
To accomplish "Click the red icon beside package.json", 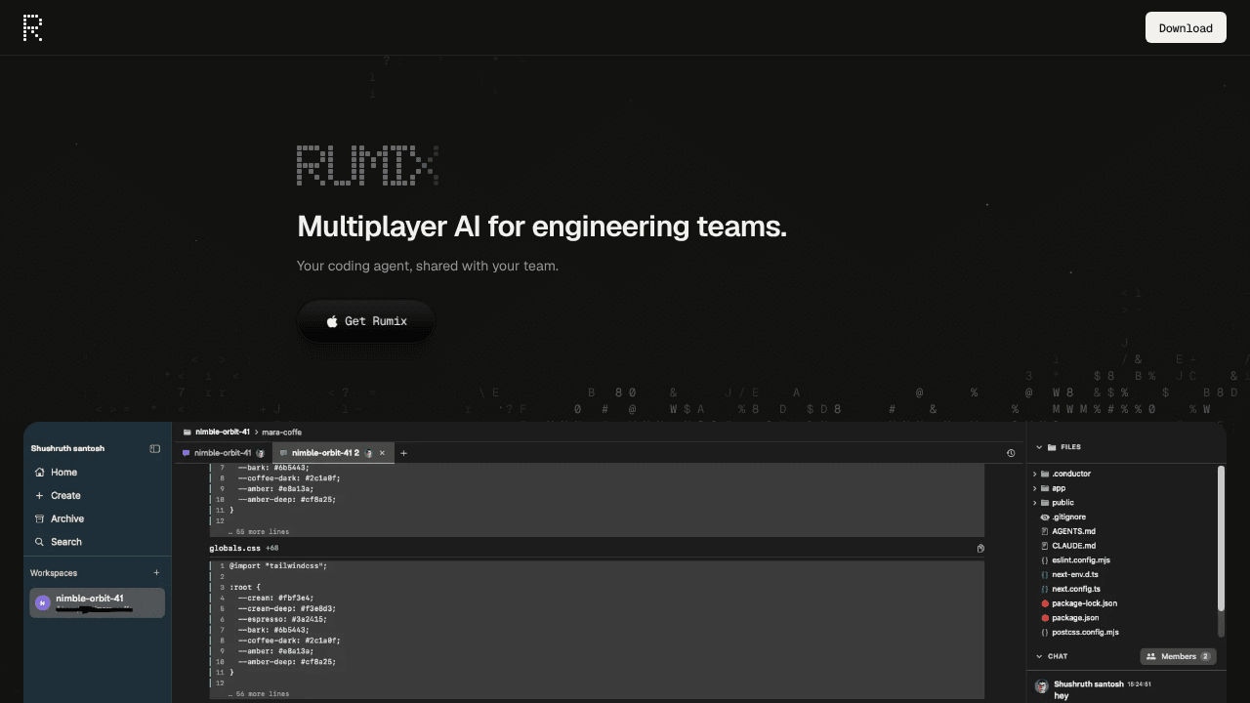I will (1045, 618).
